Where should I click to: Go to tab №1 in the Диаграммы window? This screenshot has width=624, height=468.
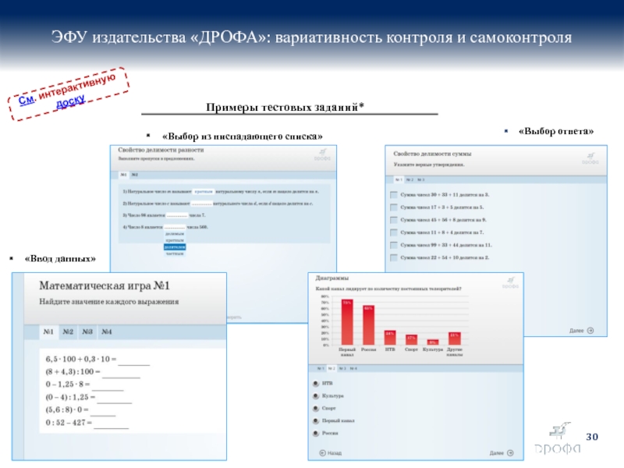(x=321, y=368)
